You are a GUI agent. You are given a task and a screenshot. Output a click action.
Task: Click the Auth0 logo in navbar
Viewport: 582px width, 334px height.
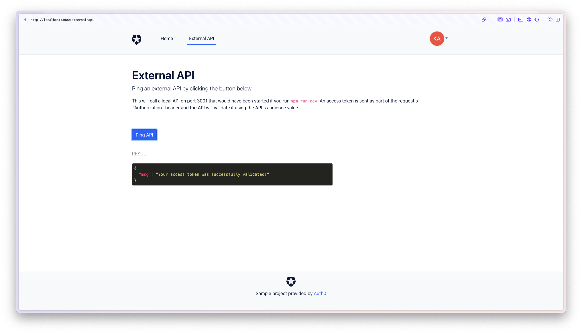coord(137,39)
